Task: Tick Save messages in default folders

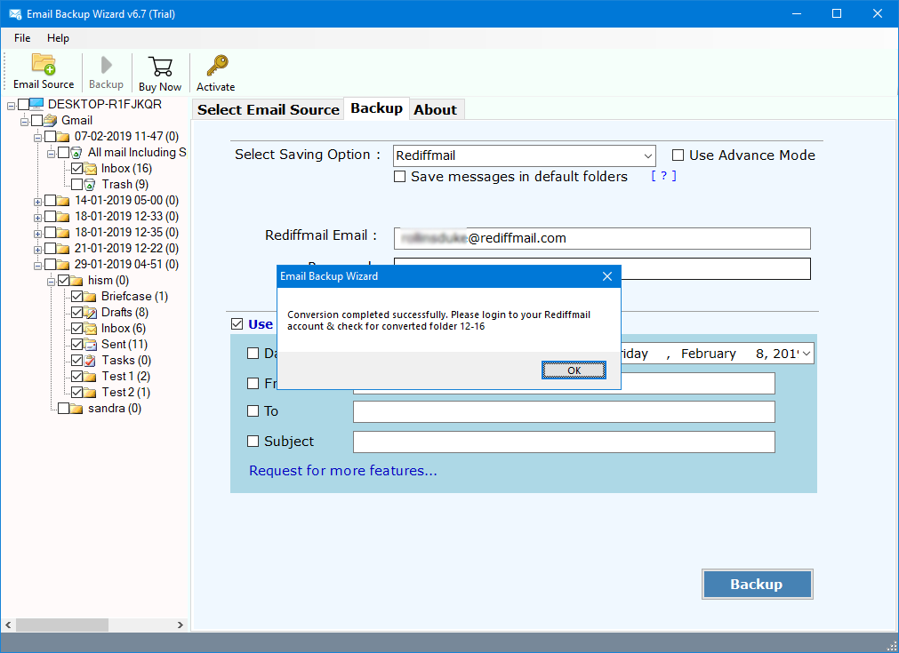Action: (x=400, y=177)
